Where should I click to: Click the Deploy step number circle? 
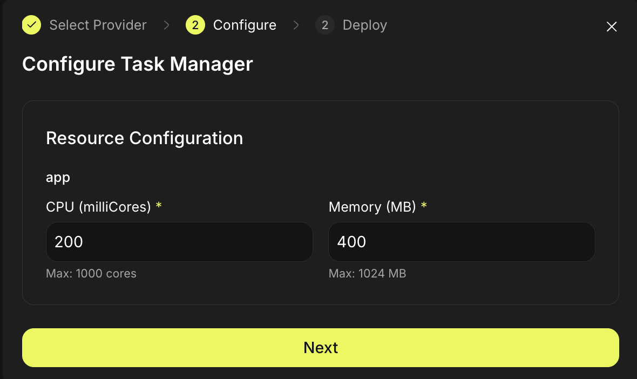pyautogui.click(x=324, y=25)
